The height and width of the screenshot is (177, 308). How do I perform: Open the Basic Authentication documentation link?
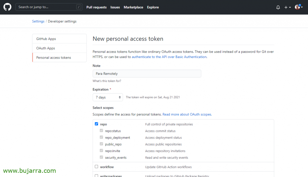tap(168, 57)
